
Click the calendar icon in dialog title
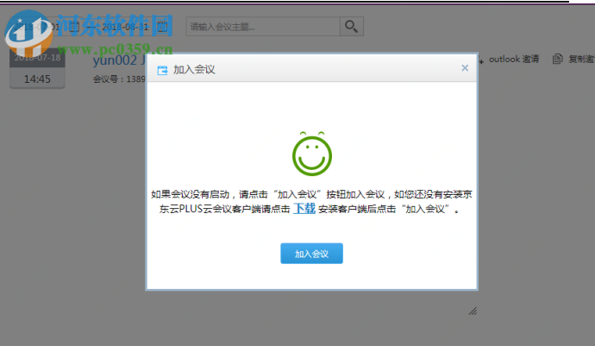coord(162,70)
